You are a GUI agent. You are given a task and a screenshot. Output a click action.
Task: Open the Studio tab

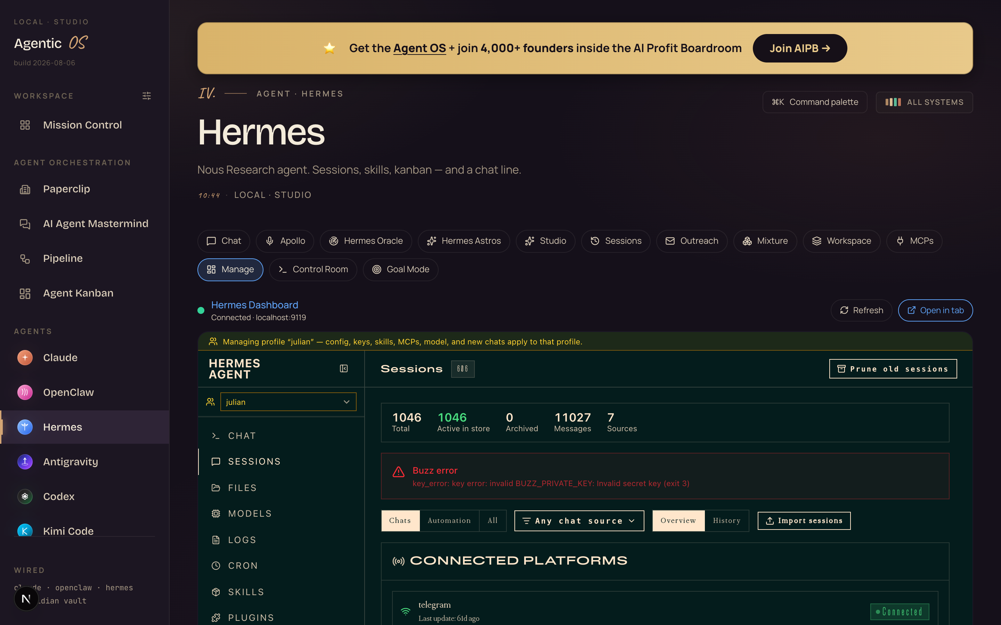click(545, 241)
